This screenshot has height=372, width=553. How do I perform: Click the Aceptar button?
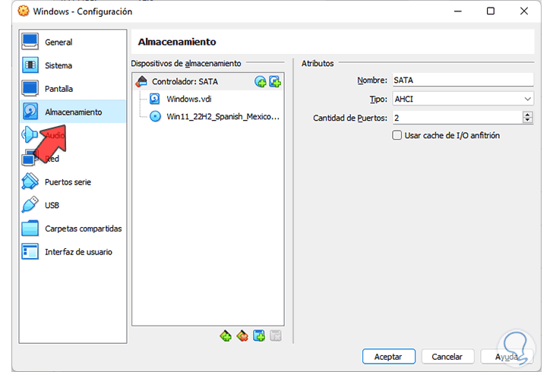click(389, 357)
